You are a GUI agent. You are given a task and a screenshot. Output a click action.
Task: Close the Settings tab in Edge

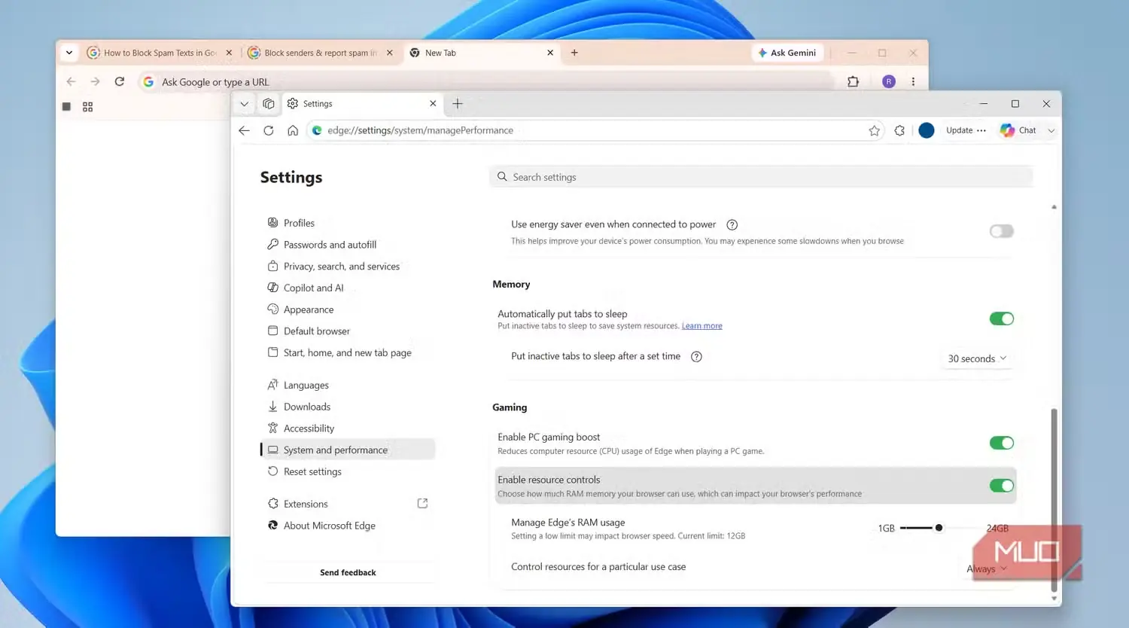click(433, 104)
